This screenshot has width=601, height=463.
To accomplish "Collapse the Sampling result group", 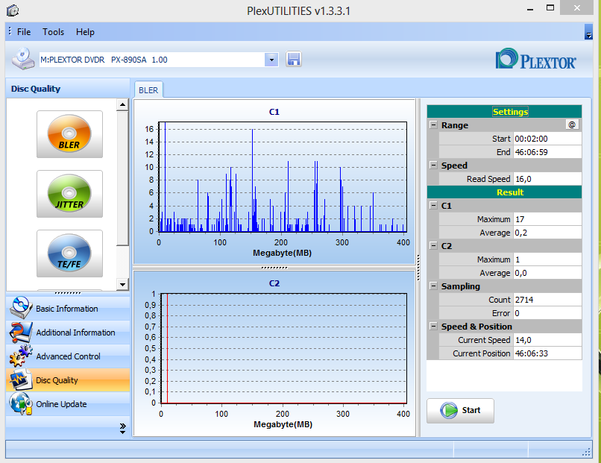I will pos(433,286).
